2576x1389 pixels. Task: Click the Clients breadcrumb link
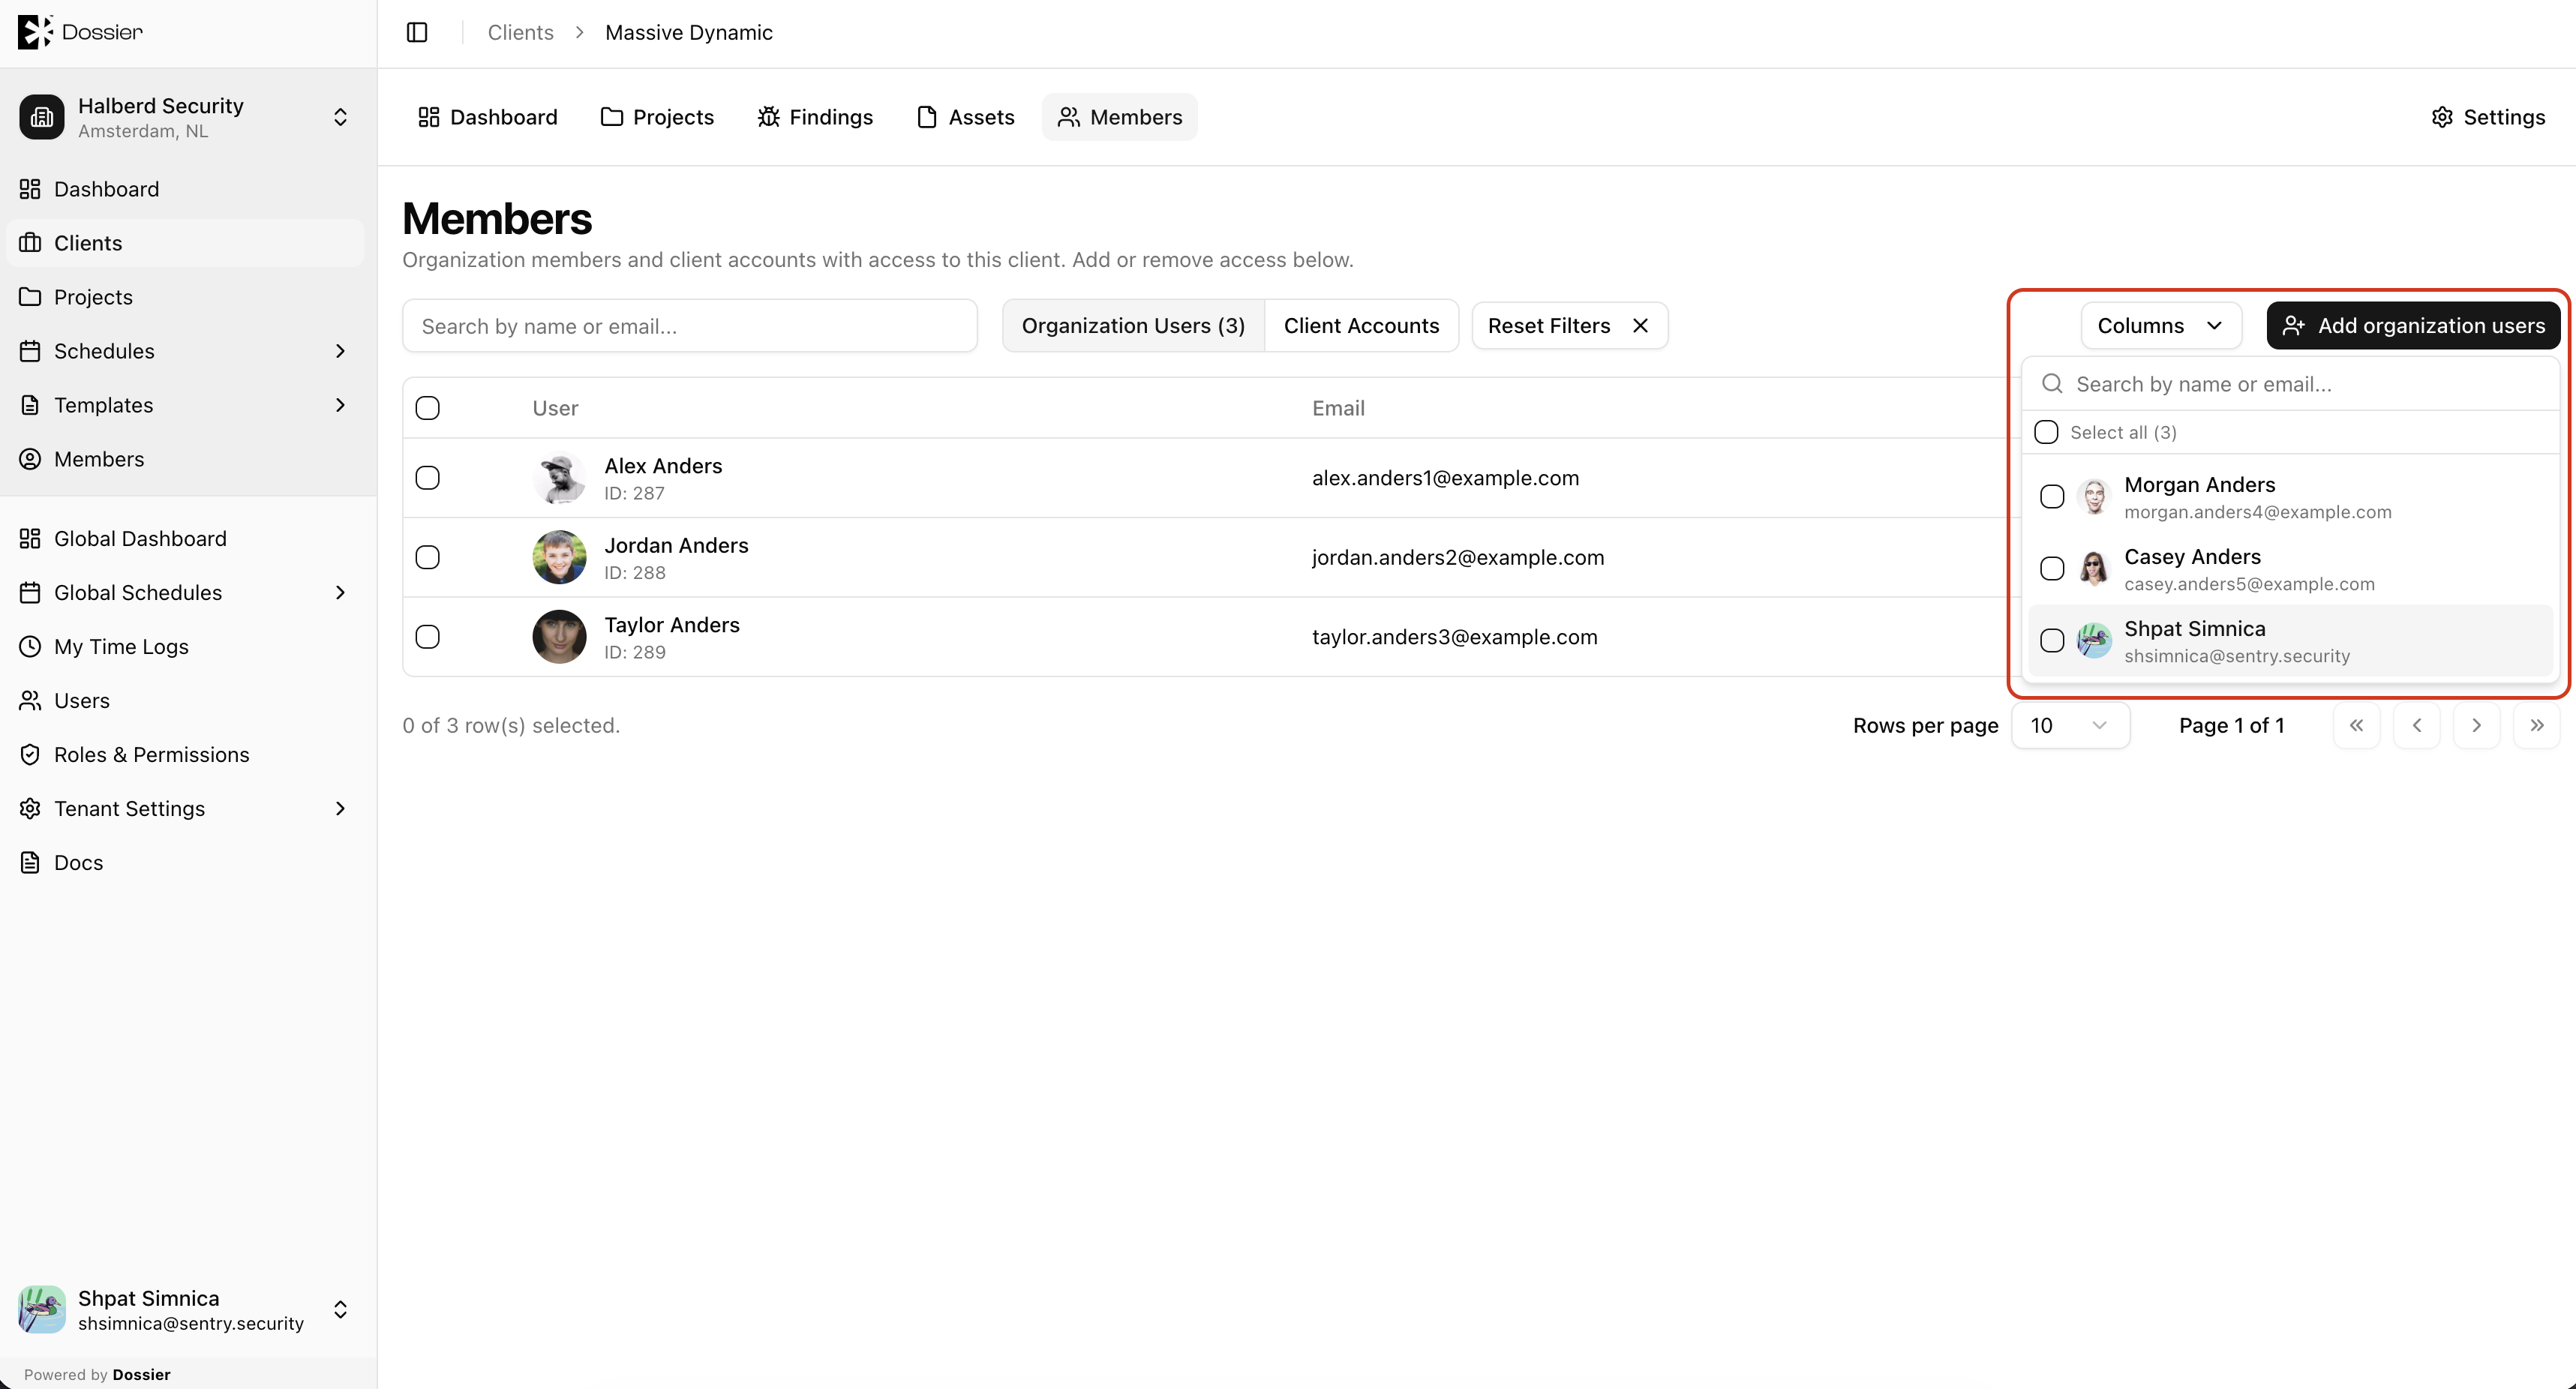pyautogui.click(x=520, y=32)
